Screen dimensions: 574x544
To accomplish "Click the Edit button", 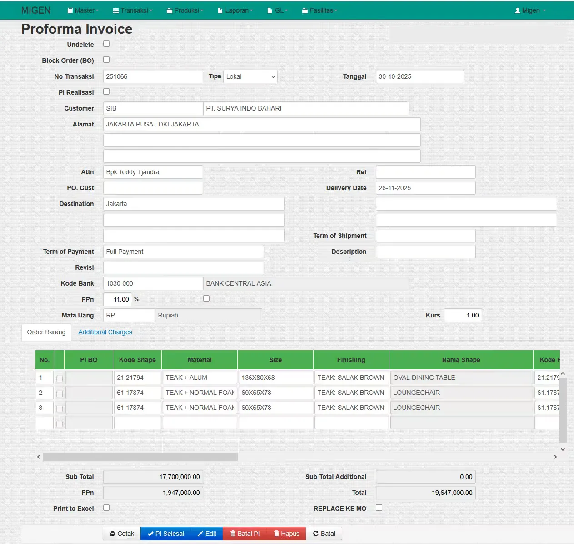I will 207,534.
